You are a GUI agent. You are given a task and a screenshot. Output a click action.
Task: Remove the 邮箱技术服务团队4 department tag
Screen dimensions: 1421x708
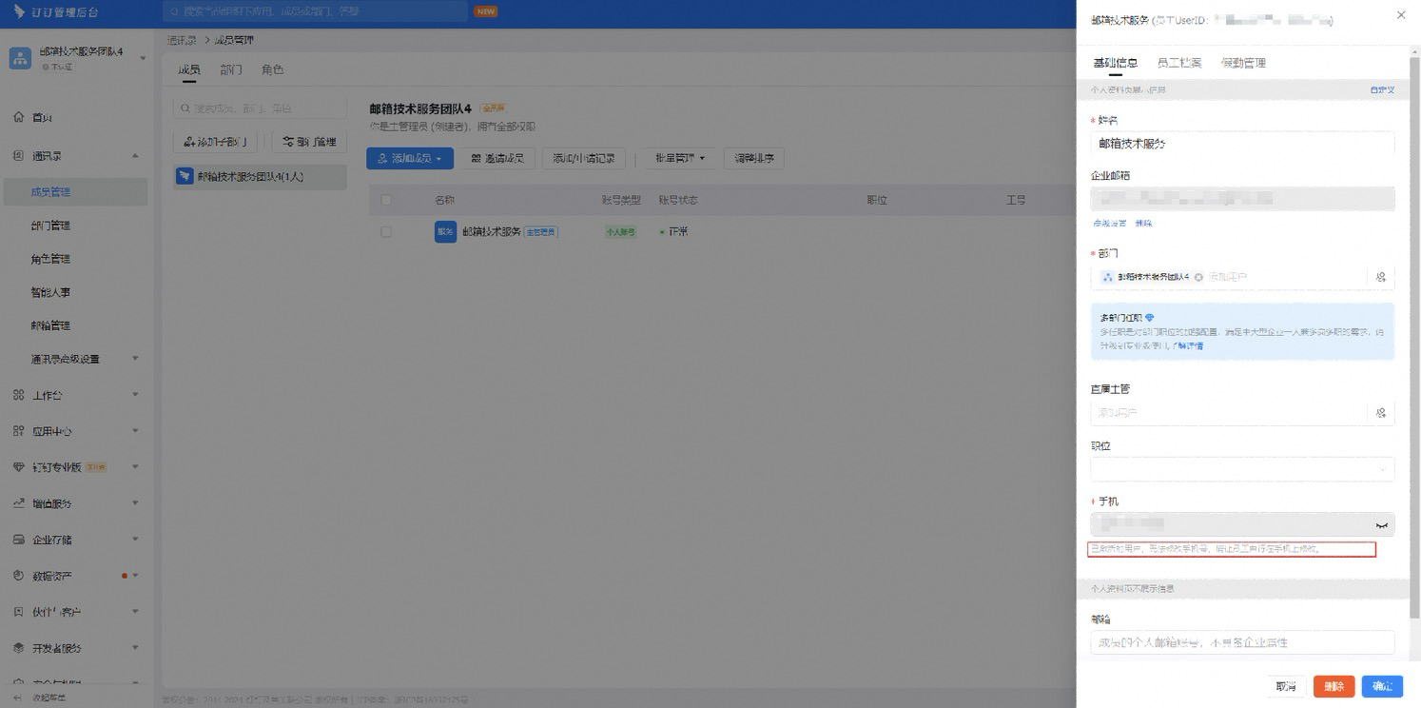point(1198,277)
